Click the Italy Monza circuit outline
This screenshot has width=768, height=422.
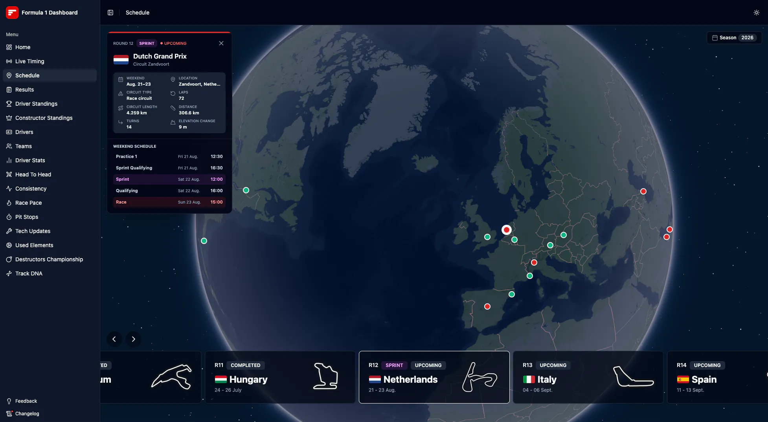[x=634, y=376]
